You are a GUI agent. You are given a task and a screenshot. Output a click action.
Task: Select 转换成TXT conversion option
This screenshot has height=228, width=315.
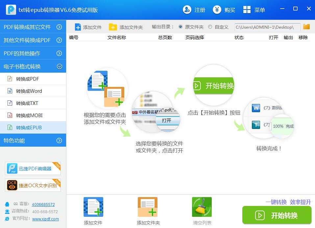(x=33, y=103)
